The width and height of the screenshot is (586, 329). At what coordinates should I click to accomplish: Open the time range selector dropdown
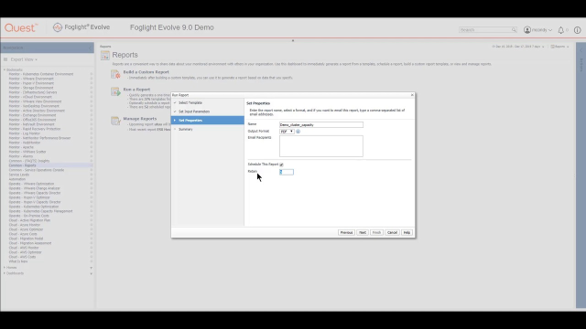pos(517,47)
